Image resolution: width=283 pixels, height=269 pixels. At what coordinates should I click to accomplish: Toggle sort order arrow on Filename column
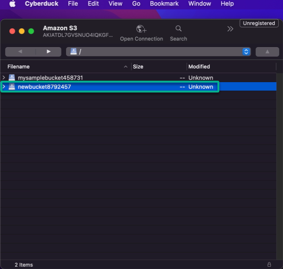pyautogui.click(x=125, y=67)
